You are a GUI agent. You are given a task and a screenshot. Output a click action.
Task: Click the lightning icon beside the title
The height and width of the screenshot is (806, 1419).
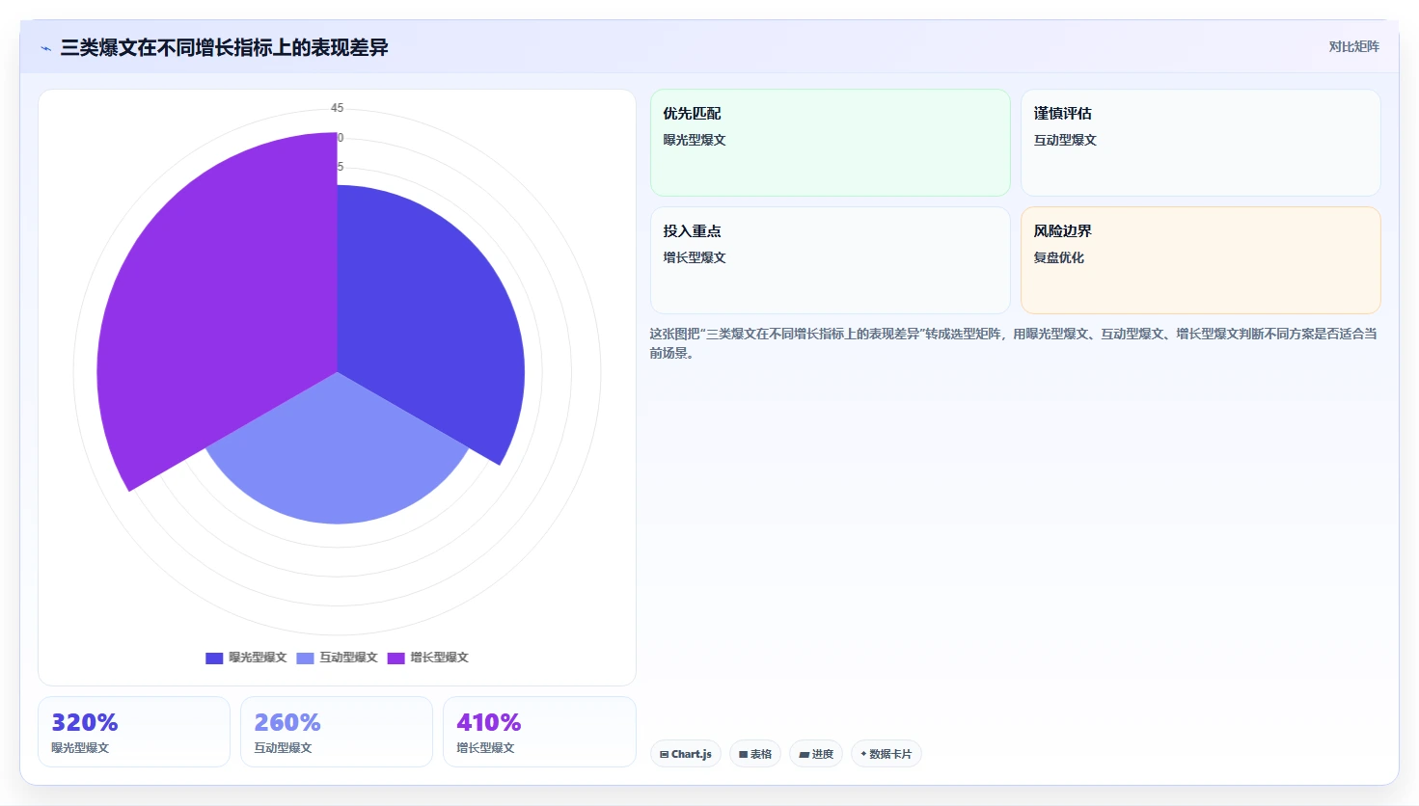point(45,48)
